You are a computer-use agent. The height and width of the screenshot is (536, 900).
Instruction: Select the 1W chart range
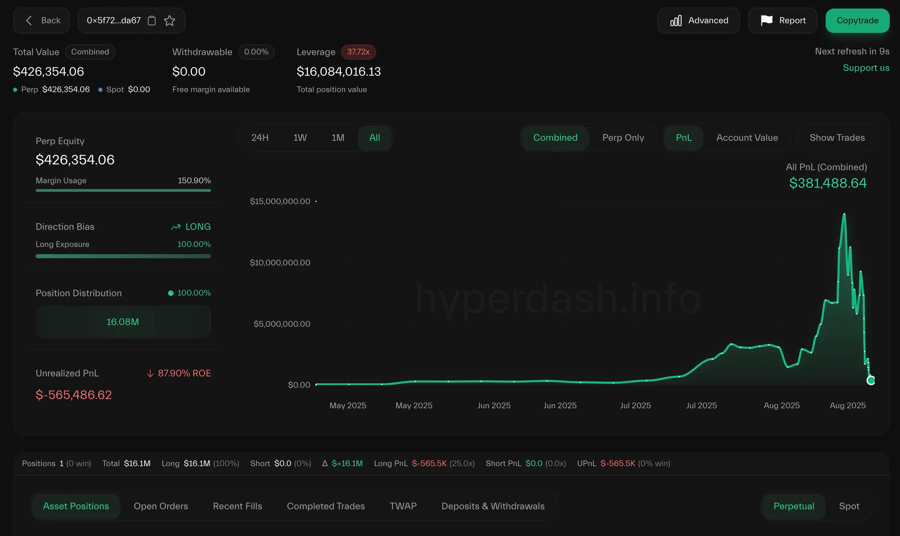(x=300, y=138)
